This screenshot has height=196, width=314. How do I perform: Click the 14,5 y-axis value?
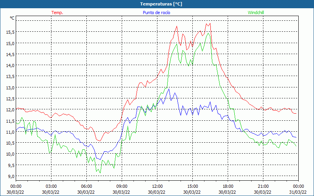click(10, 54)
